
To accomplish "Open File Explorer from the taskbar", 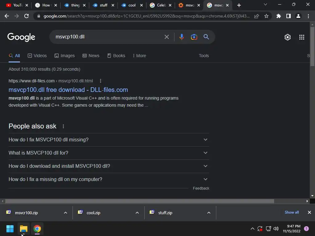I will tap(23, 229).
